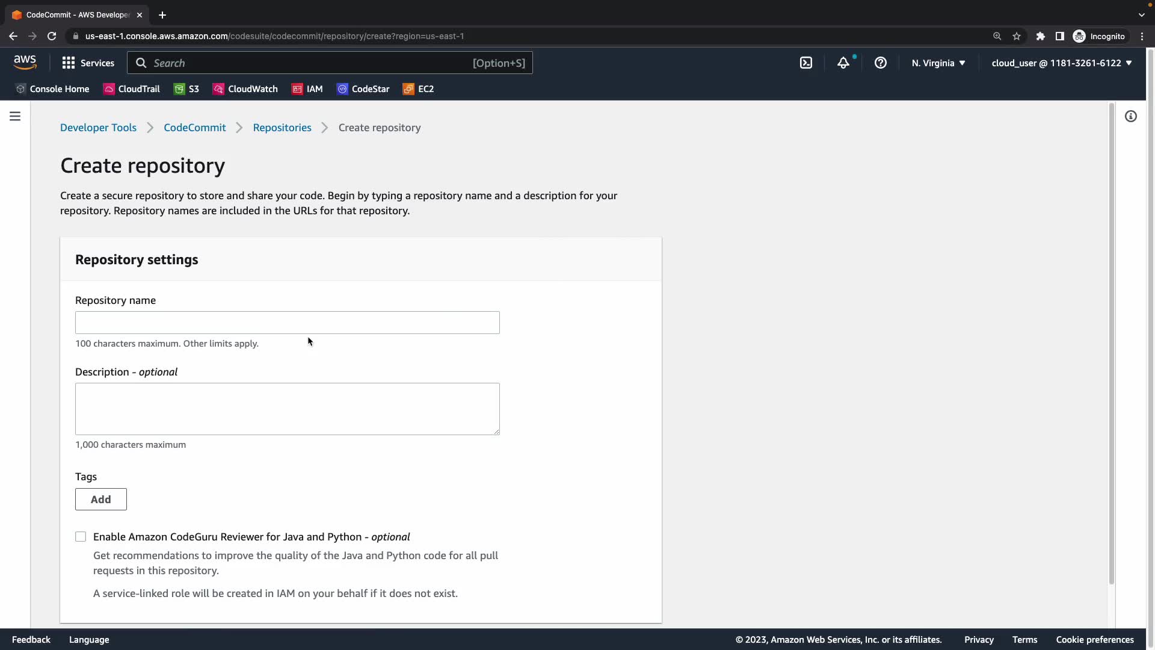
Task: Open the S3 shortcut in favorites bar
Action: tap(186, 89)
